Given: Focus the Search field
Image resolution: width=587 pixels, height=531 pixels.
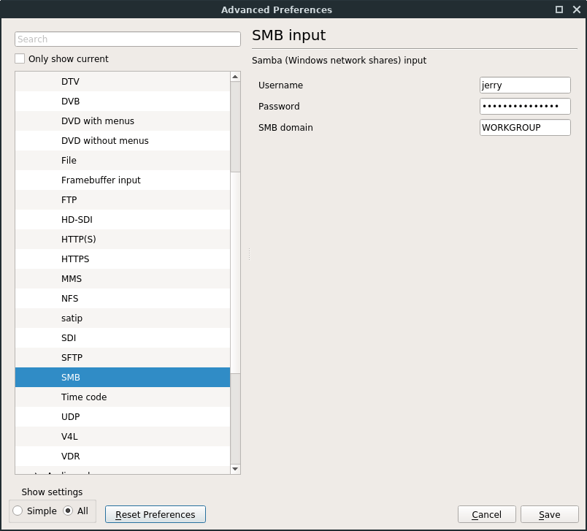Looking at the screenshot, I should coord(128,39).
